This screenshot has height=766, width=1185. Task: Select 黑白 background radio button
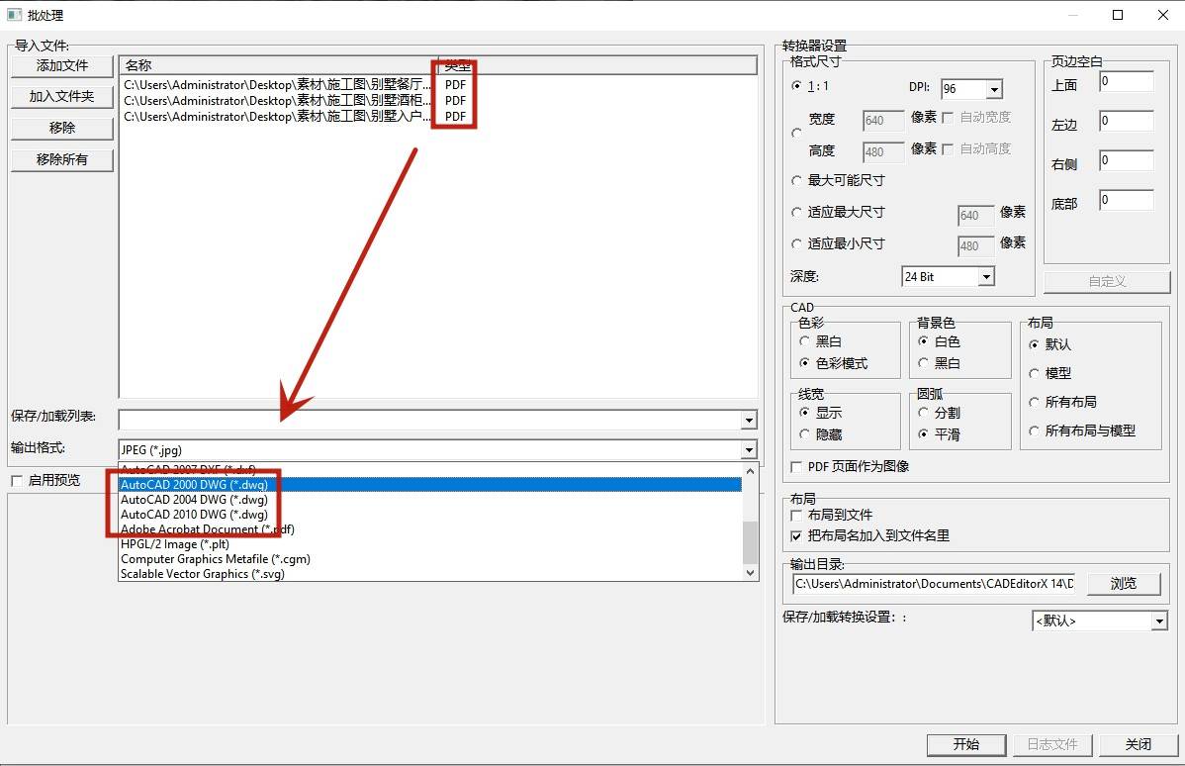click(923, 364)
